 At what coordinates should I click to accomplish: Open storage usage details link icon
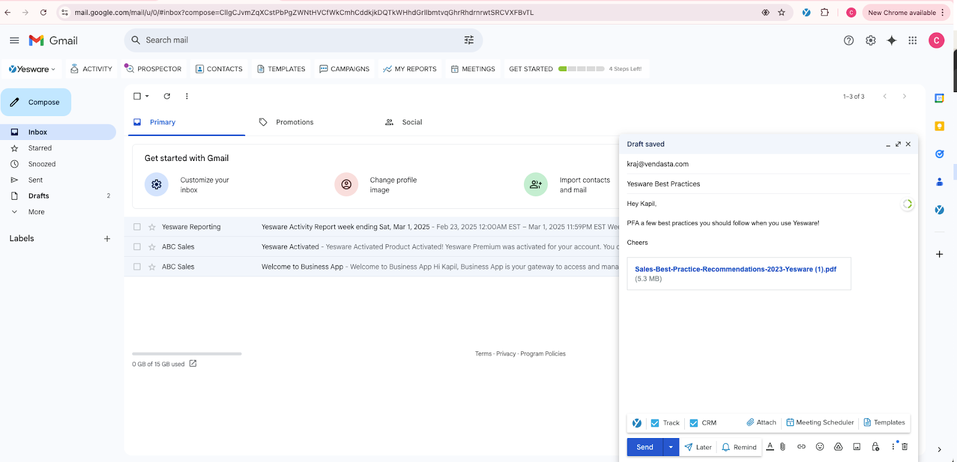coord(193,363)
